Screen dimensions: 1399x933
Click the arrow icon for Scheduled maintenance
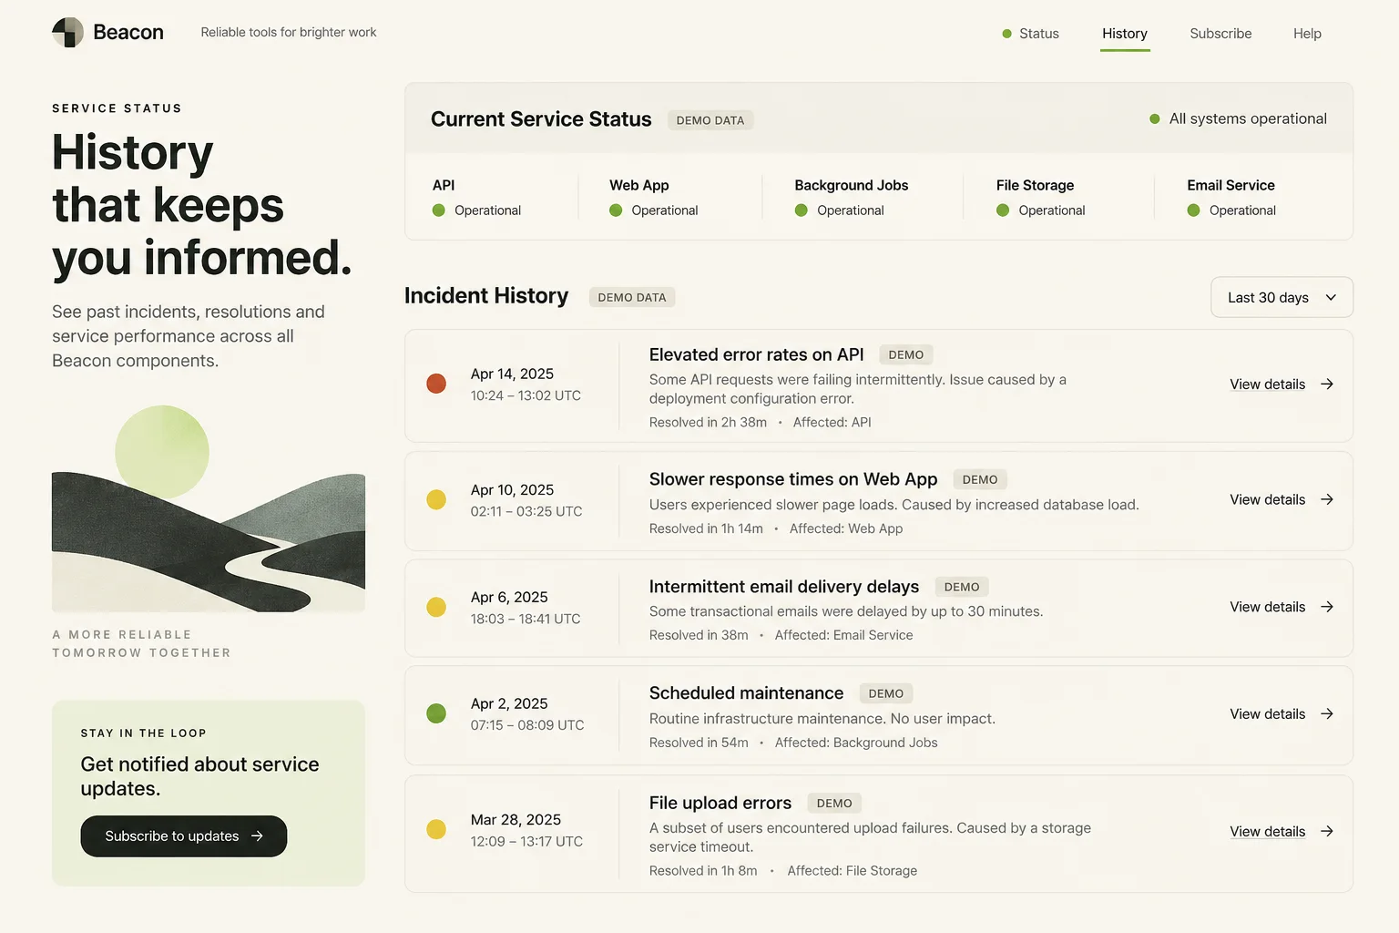point(1327,713)
